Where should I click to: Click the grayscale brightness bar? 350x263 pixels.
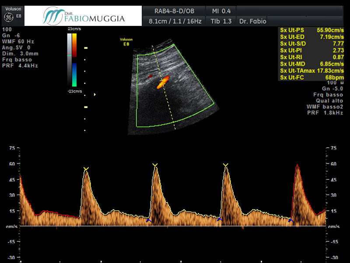tap(69, 59)
